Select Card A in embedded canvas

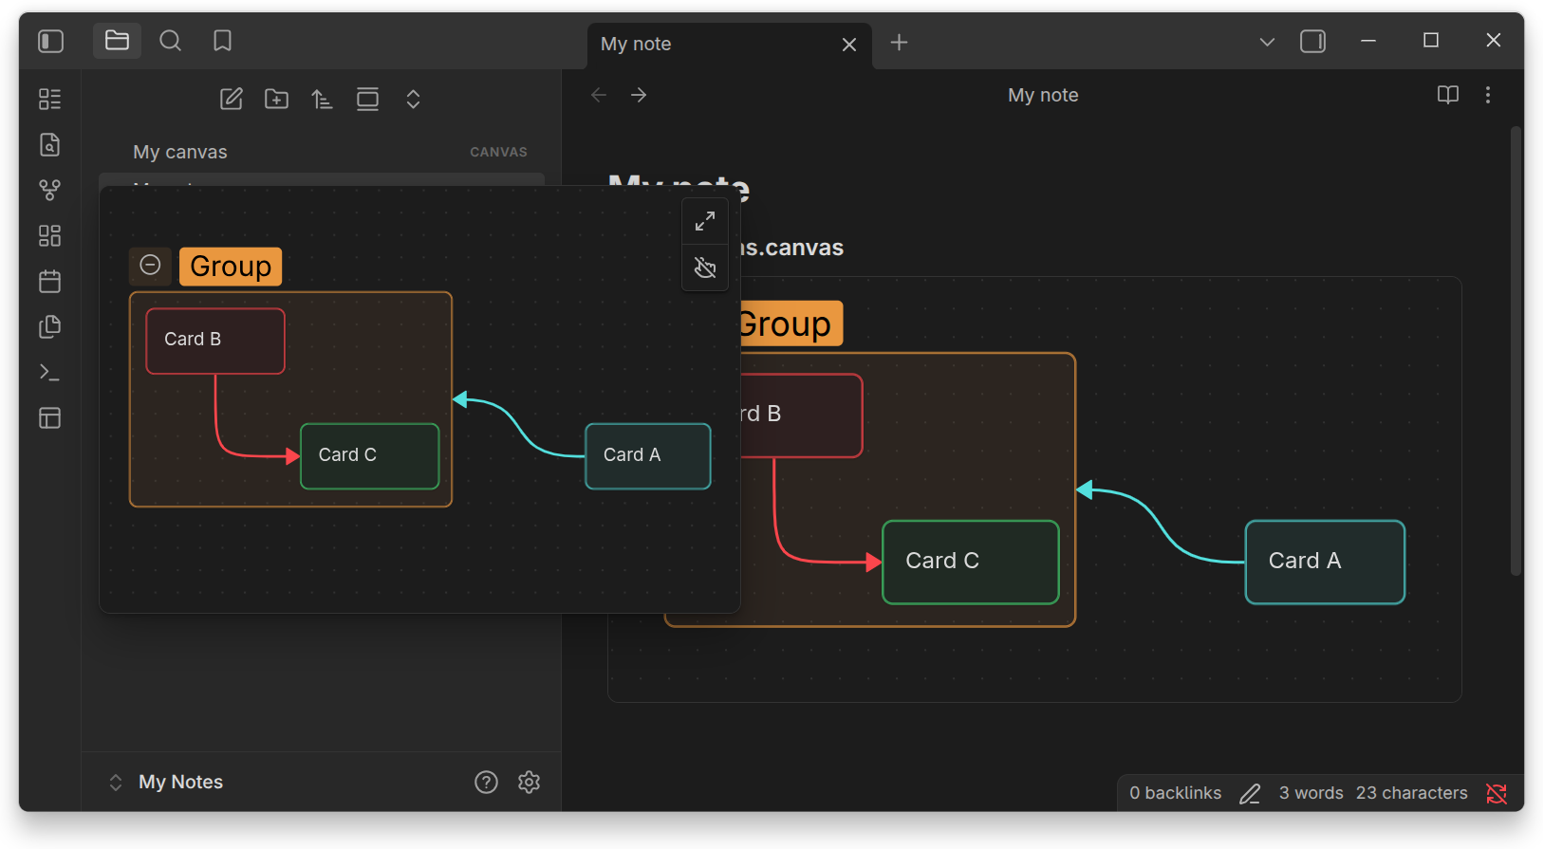point(1325,563)
